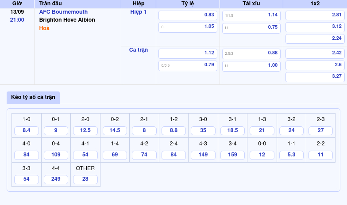347x205 pixels.
Task: Choose the OTHER score odds 28
Action: [85, 179]
